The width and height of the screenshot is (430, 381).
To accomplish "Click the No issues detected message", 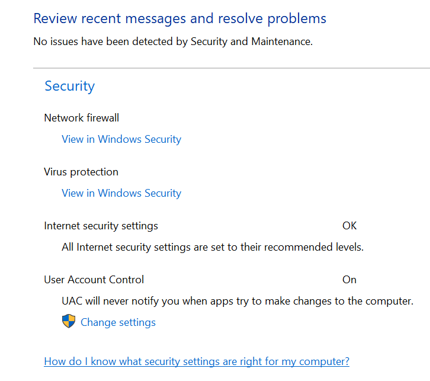I will 173,42.
